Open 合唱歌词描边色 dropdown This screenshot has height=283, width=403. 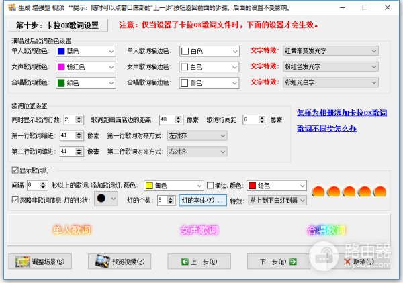tap(209, 83)
